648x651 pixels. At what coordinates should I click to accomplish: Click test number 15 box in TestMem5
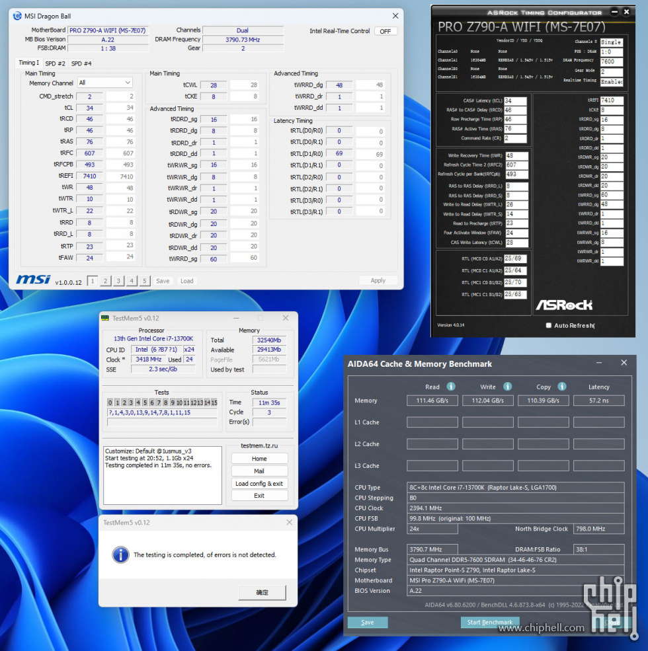214,402
